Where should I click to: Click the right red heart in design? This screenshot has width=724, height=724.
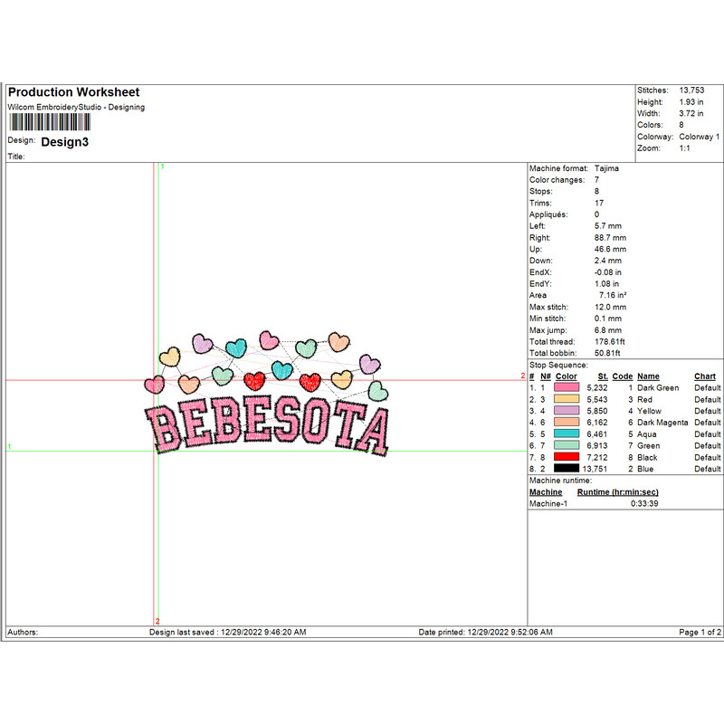click(310, 381)
